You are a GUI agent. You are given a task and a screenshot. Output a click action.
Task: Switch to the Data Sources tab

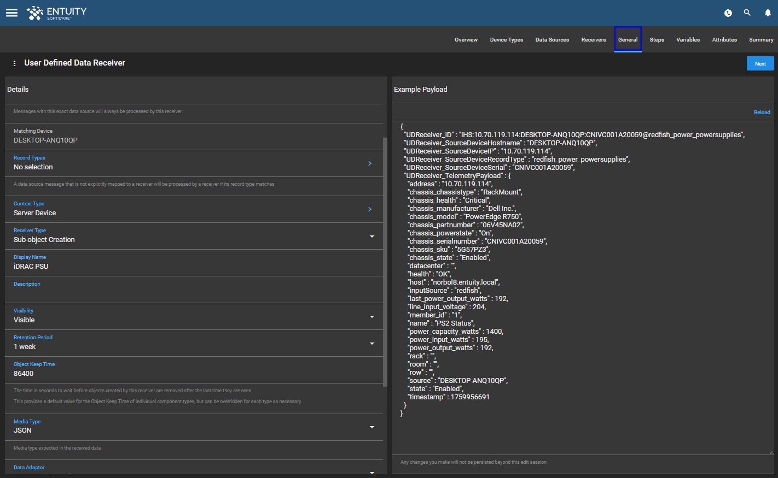552,40
